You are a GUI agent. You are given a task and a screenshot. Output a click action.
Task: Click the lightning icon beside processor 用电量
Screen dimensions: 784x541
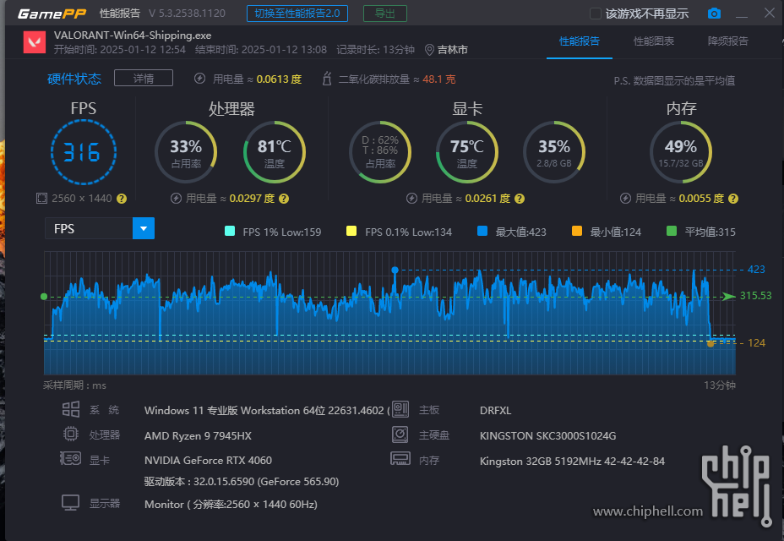point(176,199)
